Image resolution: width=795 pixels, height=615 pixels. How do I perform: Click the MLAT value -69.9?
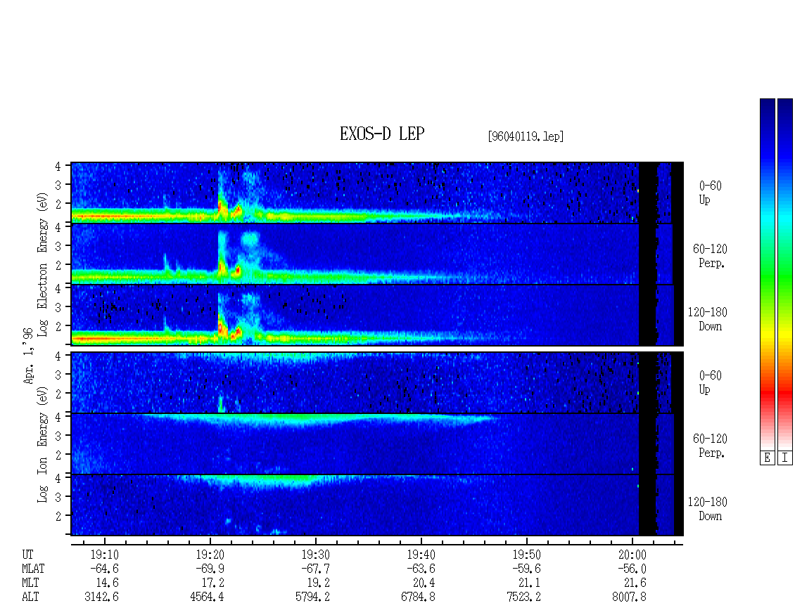tap(210, 569)
